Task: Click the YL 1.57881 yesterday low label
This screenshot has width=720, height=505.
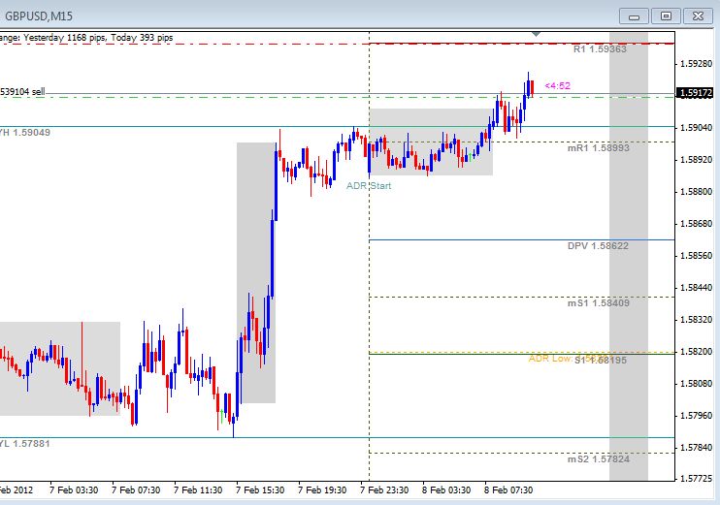Action: pyautogui.click(x=25, y=444)
